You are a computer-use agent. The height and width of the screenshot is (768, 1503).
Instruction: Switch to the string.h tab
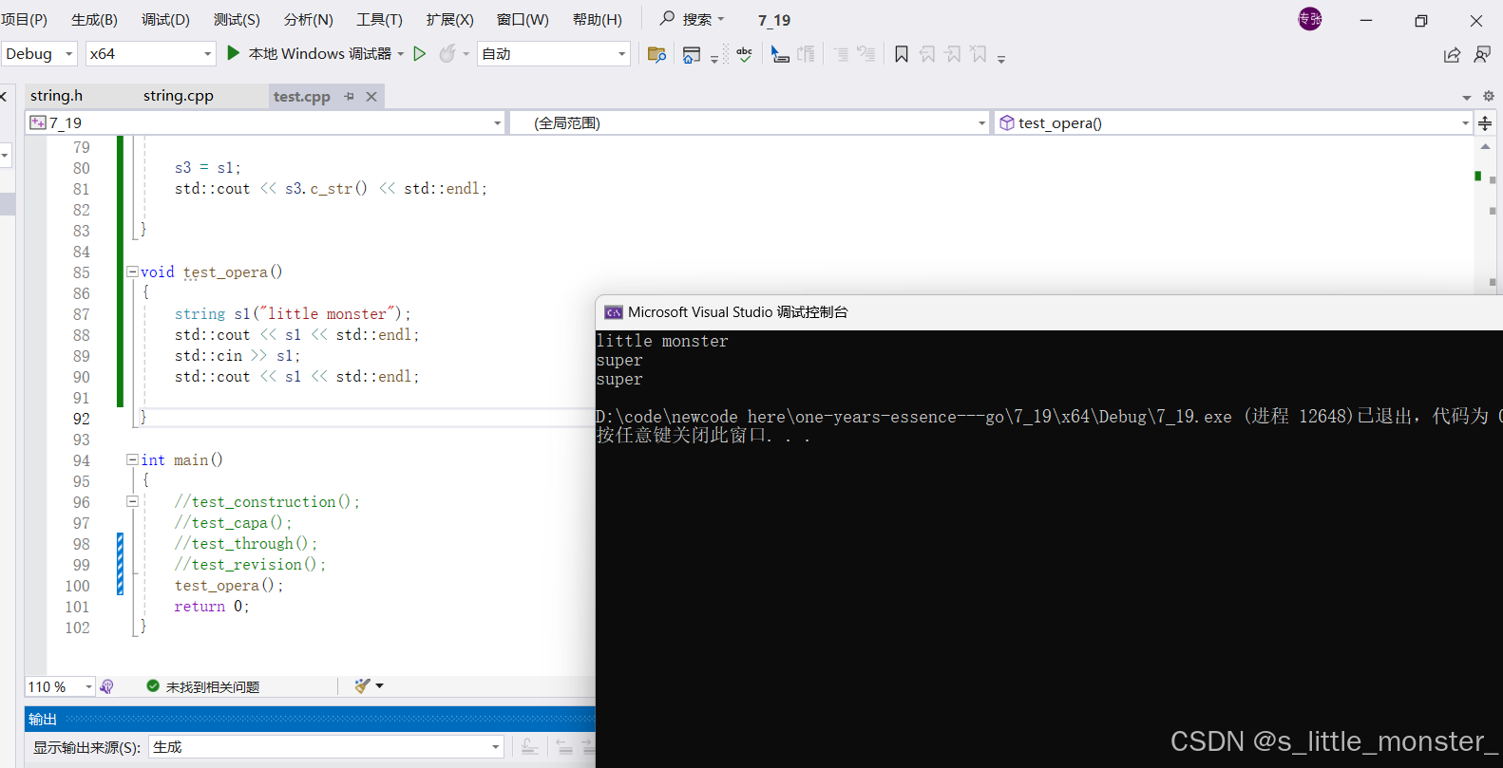coord(56,96)
